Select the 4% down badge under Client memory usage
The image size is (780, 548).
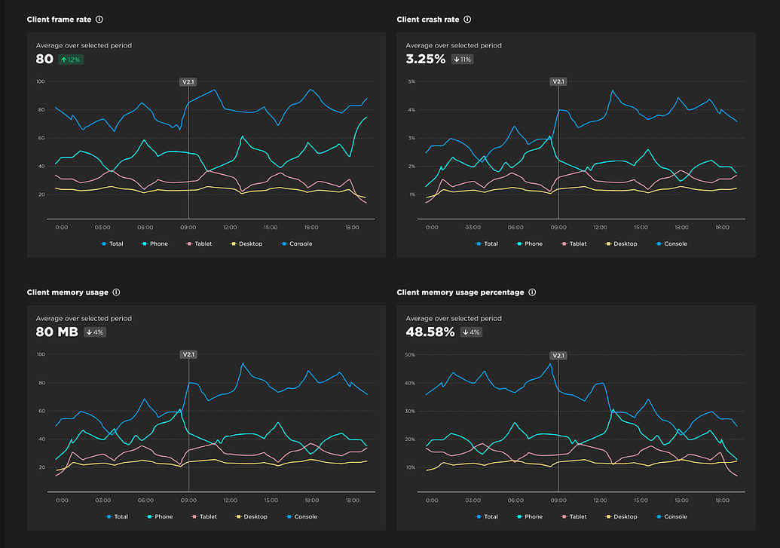tap(94, 332)
